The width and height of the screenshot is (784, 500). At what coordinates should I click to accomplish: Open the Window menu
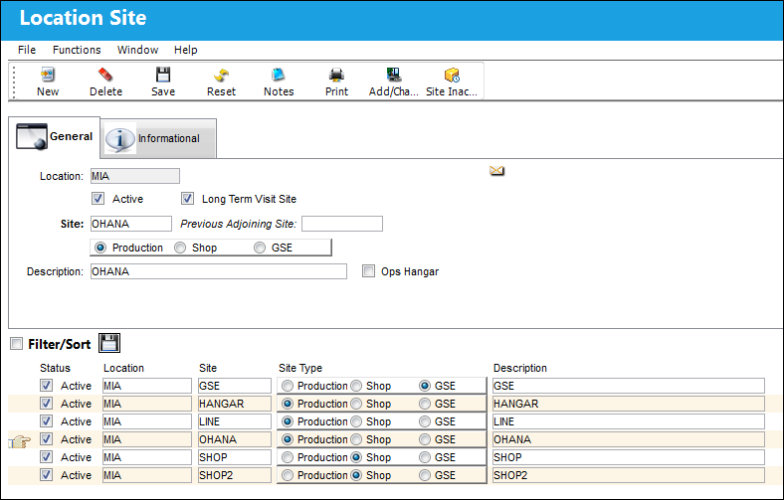coord(137,50)
